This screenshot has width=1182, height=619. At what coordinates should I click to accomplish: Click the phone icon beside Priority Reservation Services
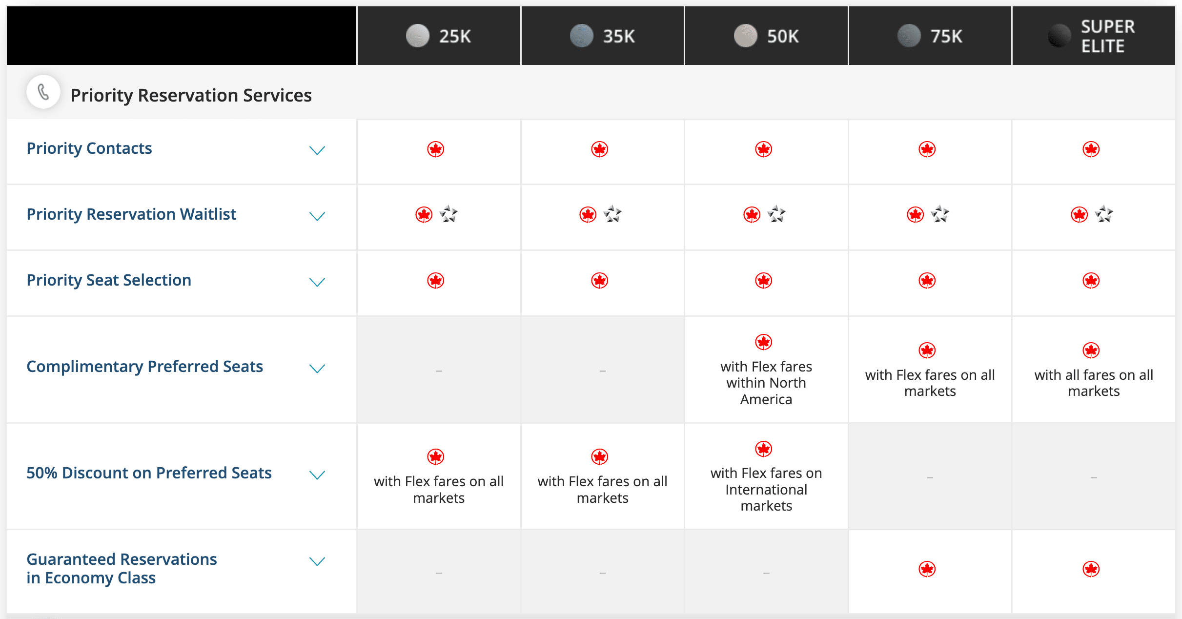point(43,92)
